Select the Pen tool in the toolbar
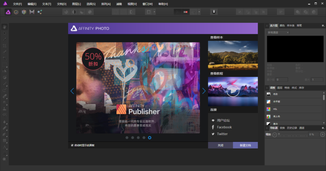The width and height of the screenshot is (326, 171). coord(4,134)
